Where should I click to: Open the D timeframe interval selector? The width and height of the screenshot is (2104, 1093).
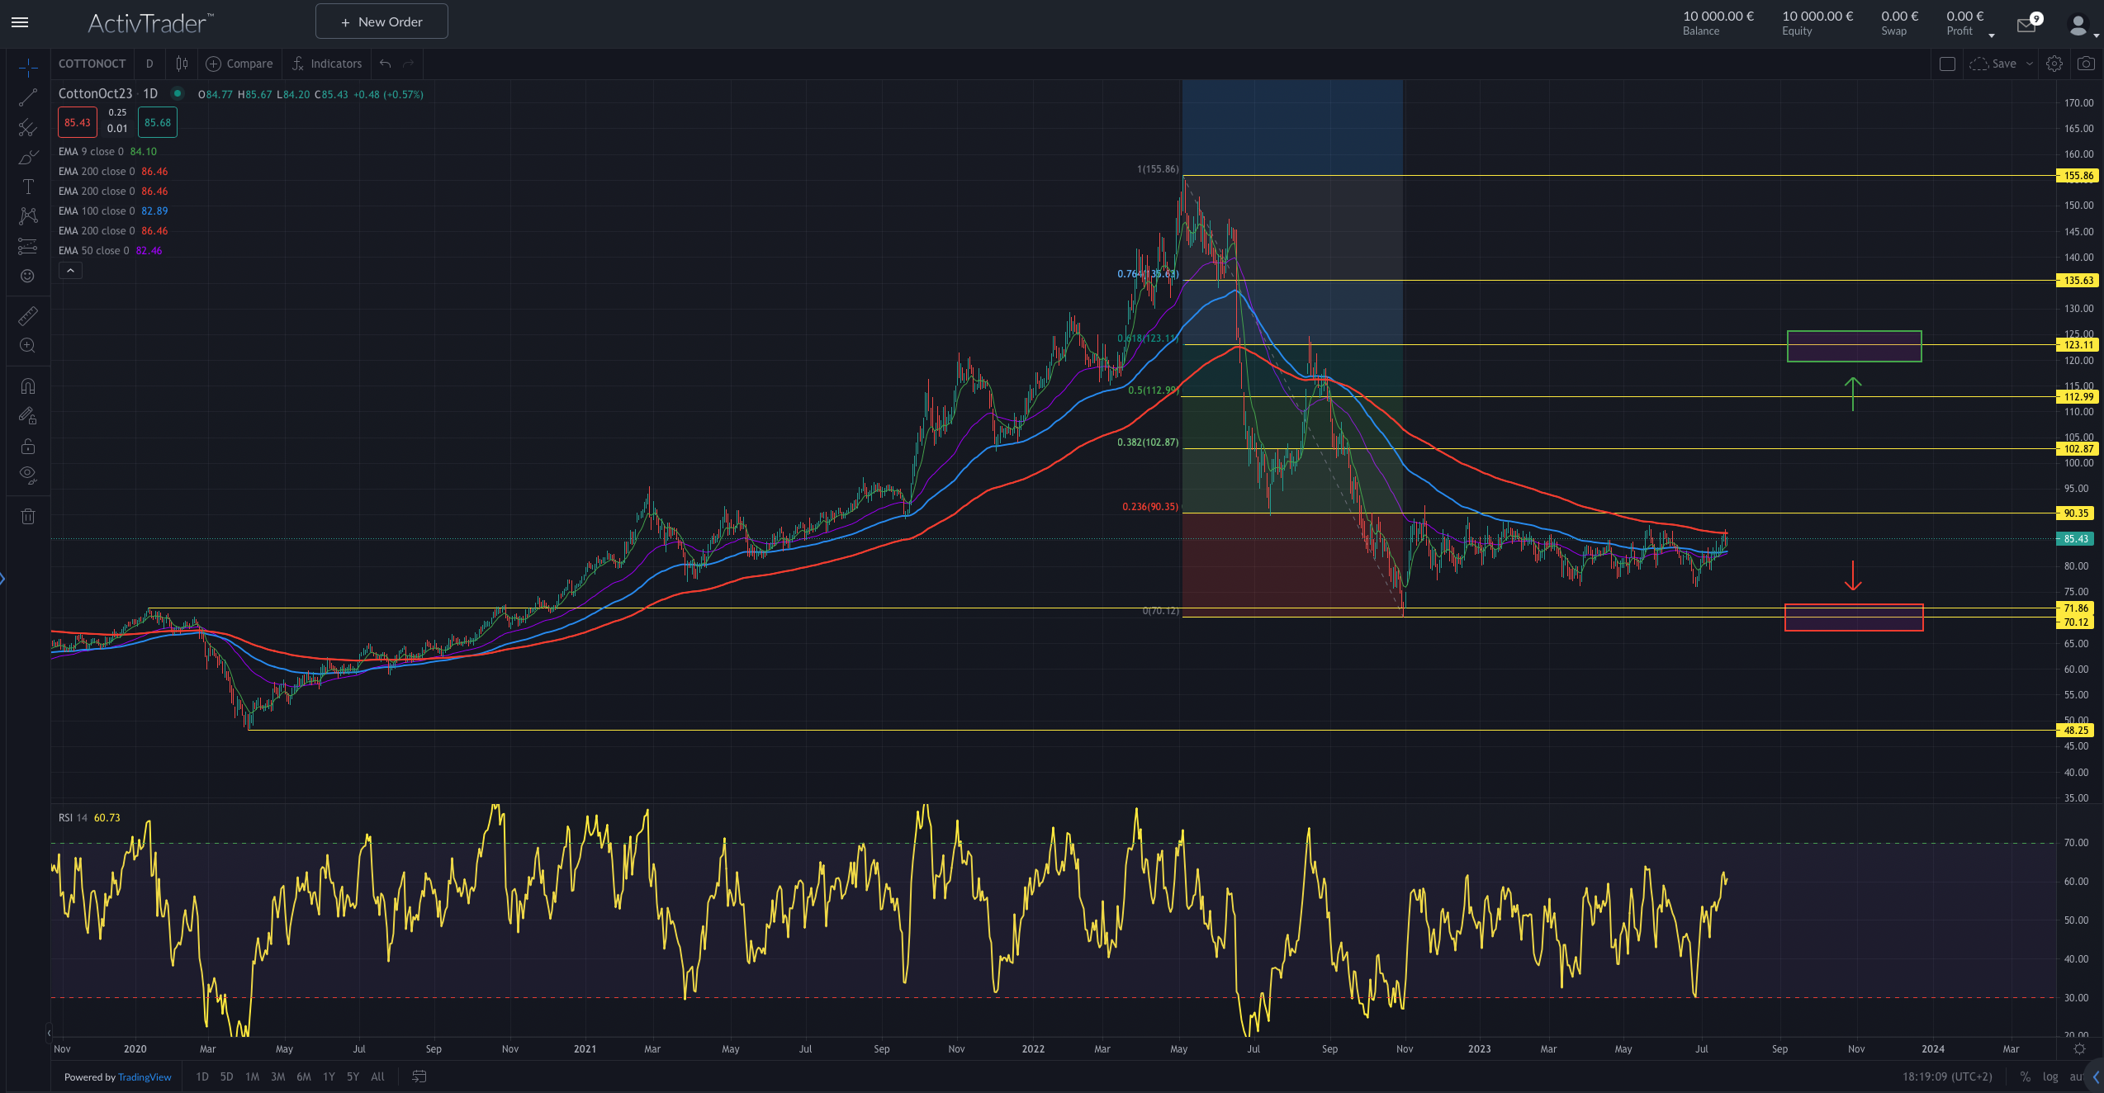tap(149, 64)
